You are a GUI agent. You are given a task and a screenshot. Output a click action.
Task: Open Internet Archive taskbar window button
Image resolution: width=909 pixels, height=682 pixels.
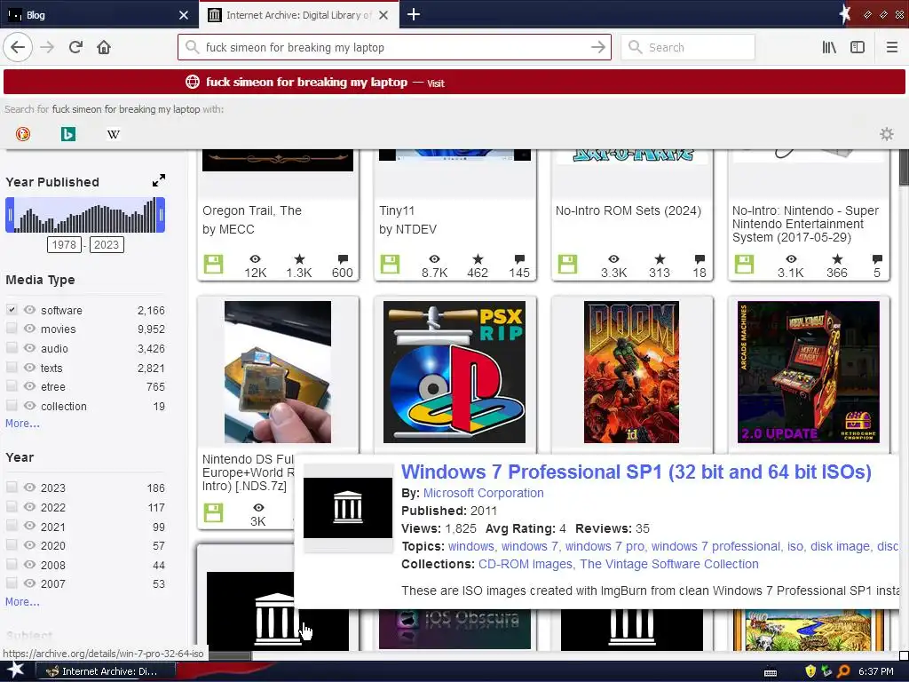[106, 671]
